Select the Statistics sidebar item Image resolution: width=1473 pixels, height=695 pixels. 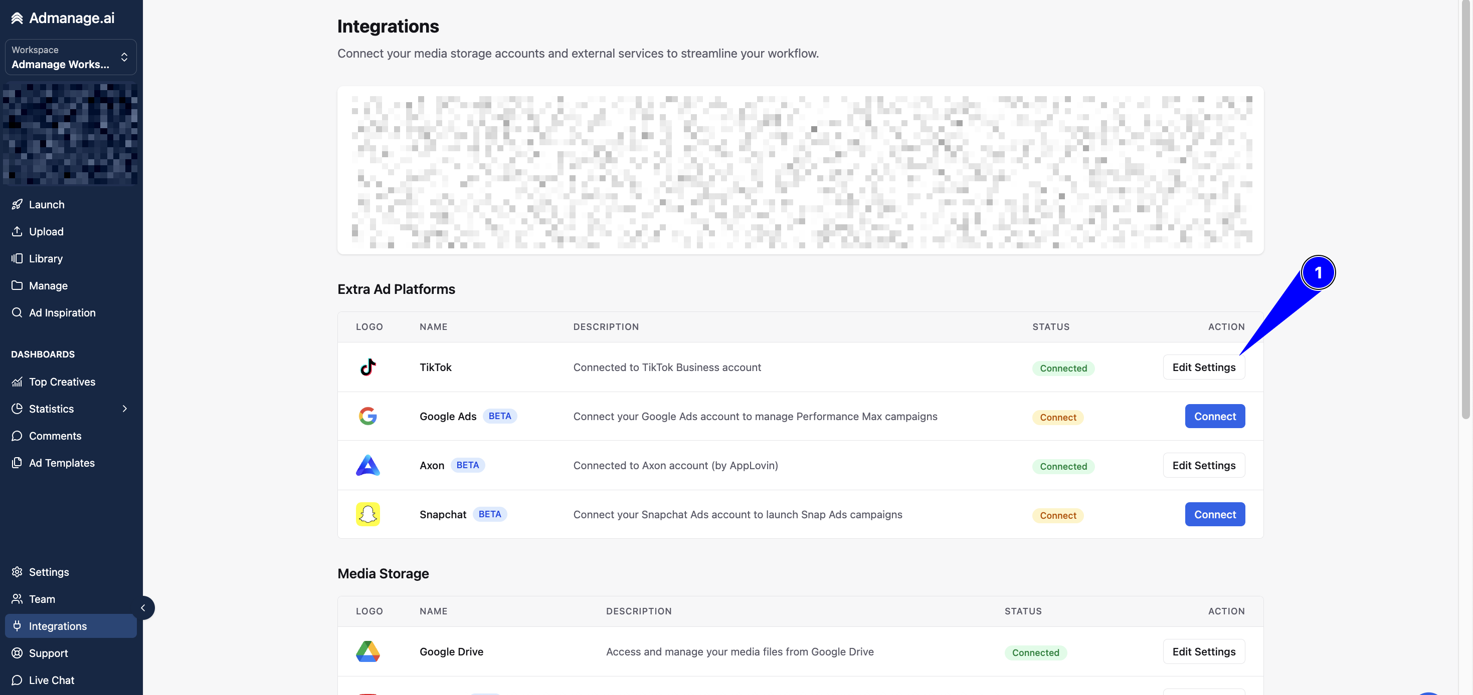[x=71, y=409]
